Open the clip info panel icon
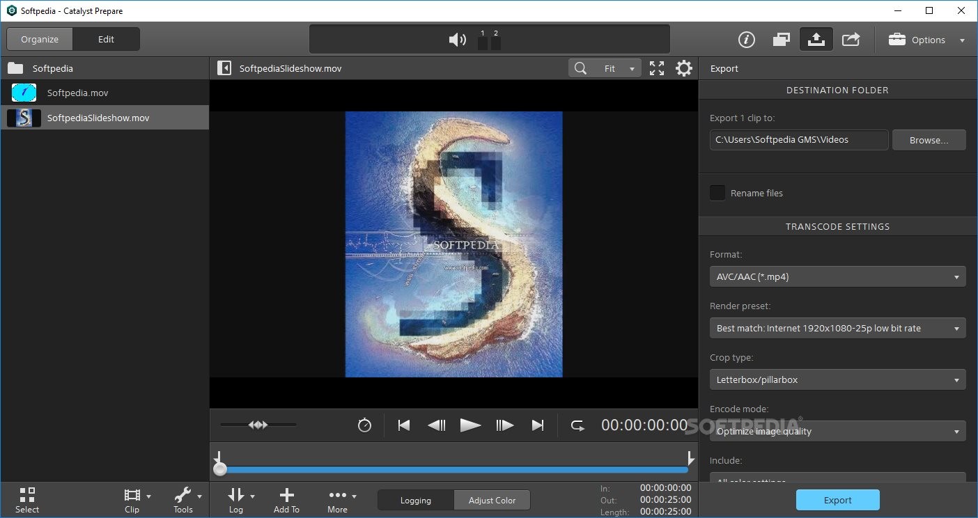The height and width of the screenshot is (518, 978). point(747,40)
